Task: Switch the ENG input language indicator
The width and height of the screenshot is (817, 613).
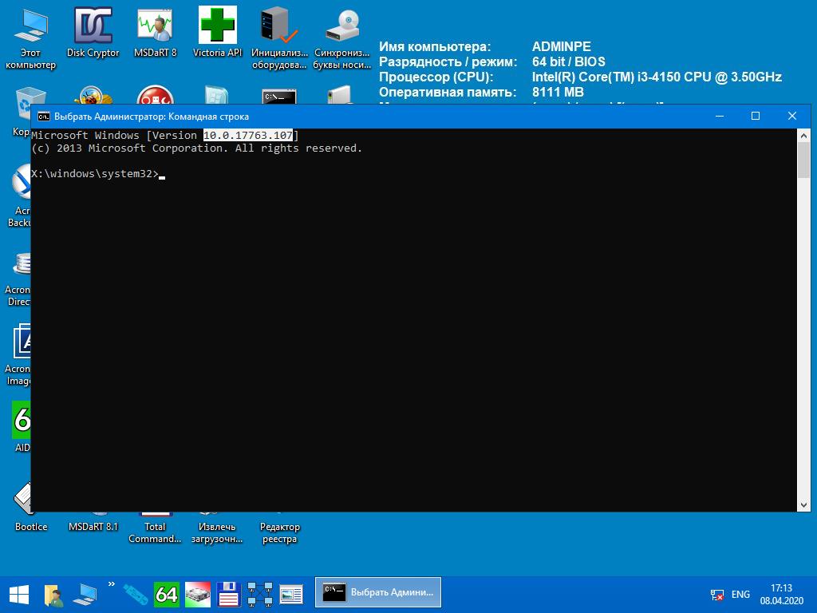Action: pyautogui.click(x=740, y=594)
